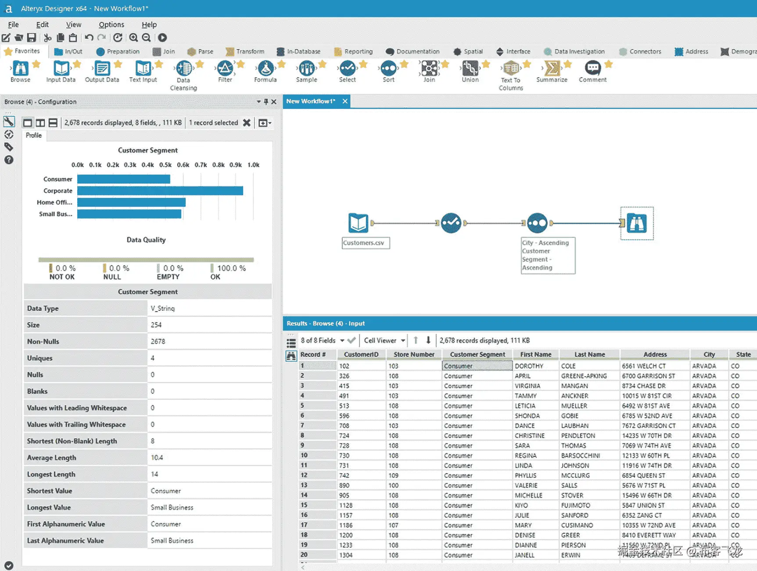This screenshot has height=571, width=757.
Task: Toggle favorite star on Comment tool
Action: [x=609, y=65]
